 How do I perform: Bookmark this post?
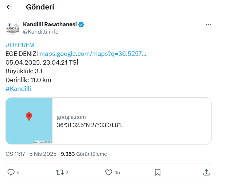point(158,173)
